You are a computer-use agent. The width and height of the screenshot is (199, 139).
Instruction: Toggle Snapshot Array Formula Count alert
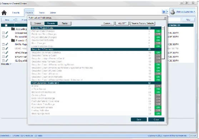click(158, 62)
